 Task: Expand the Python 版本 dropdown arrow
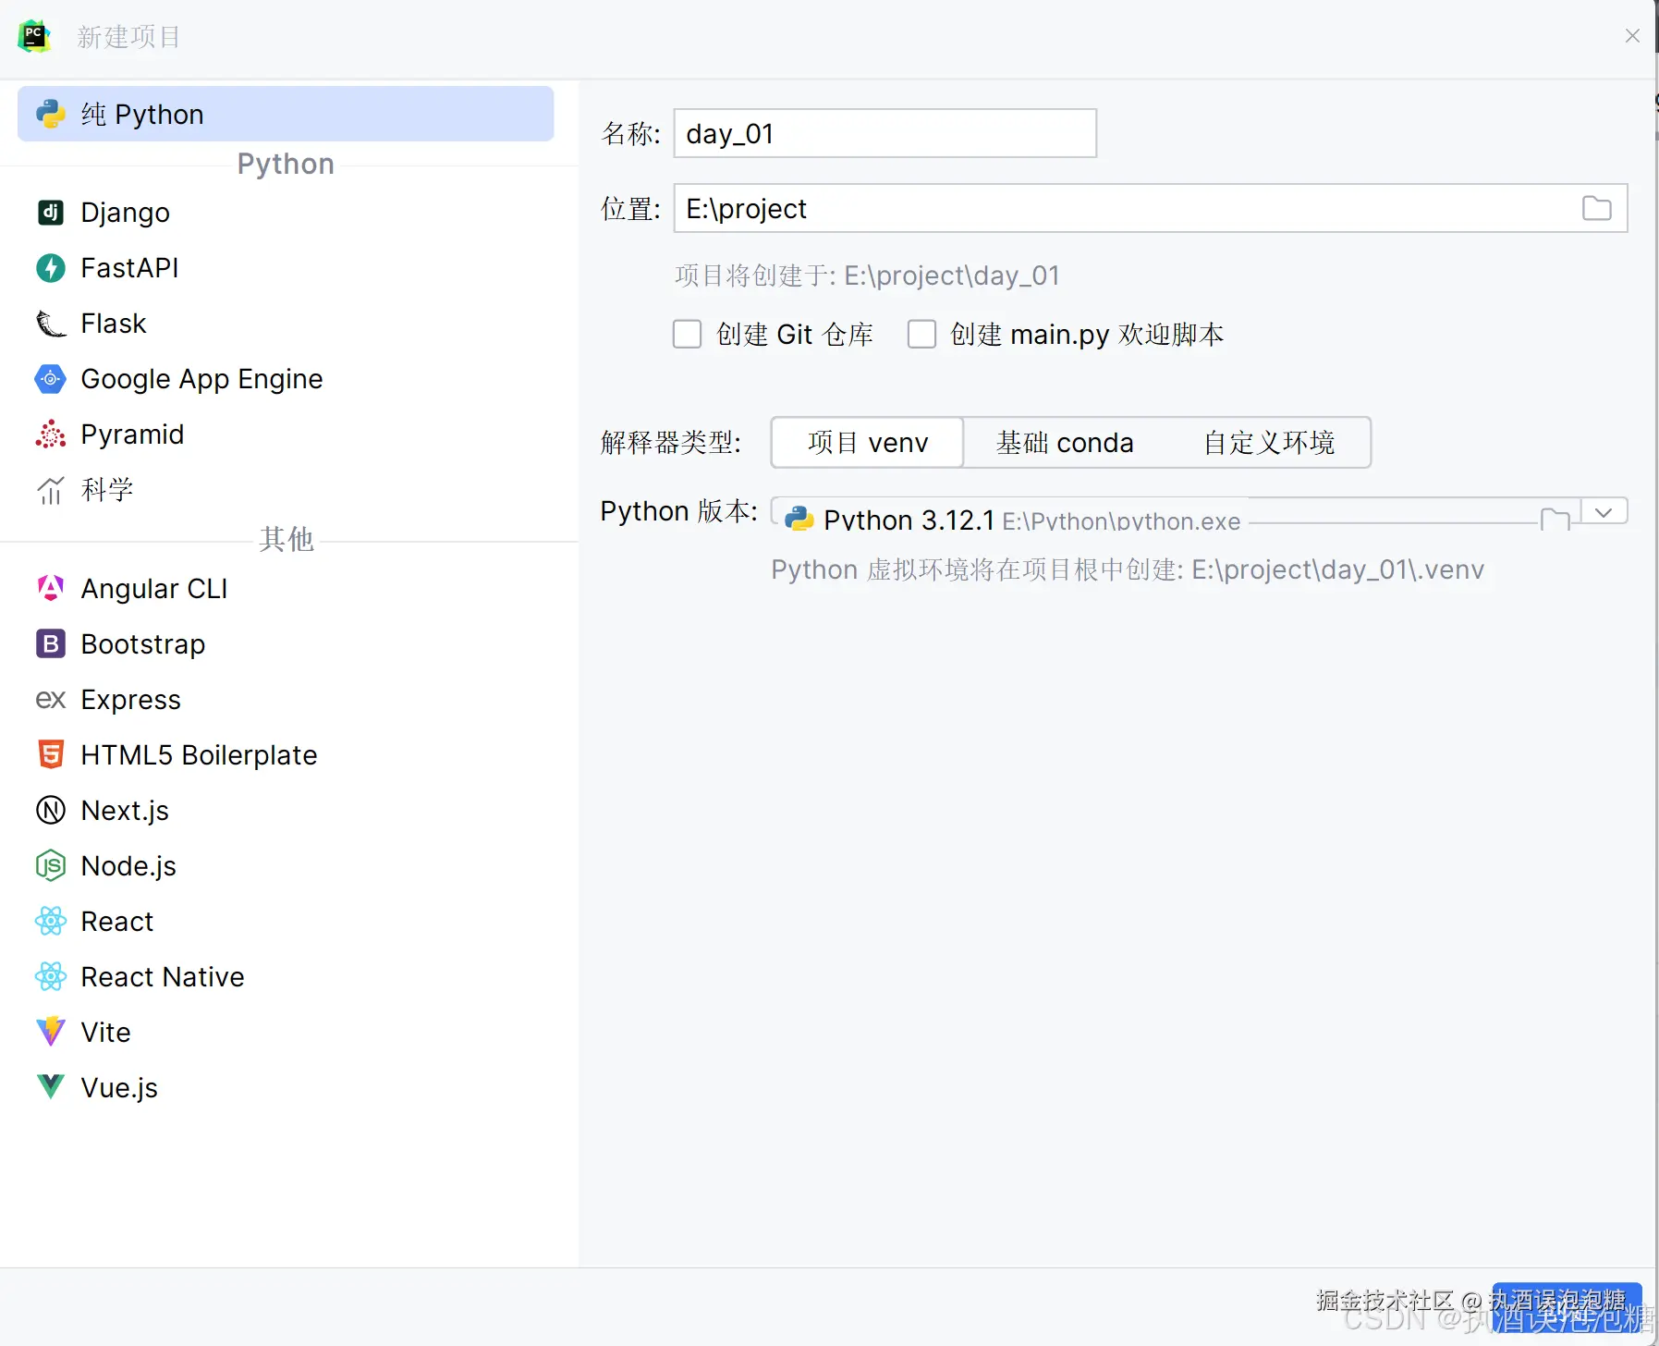pos(1604,512)
